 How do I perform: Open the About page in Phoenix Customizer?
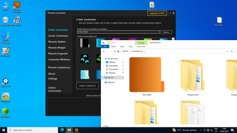[52, 74]
